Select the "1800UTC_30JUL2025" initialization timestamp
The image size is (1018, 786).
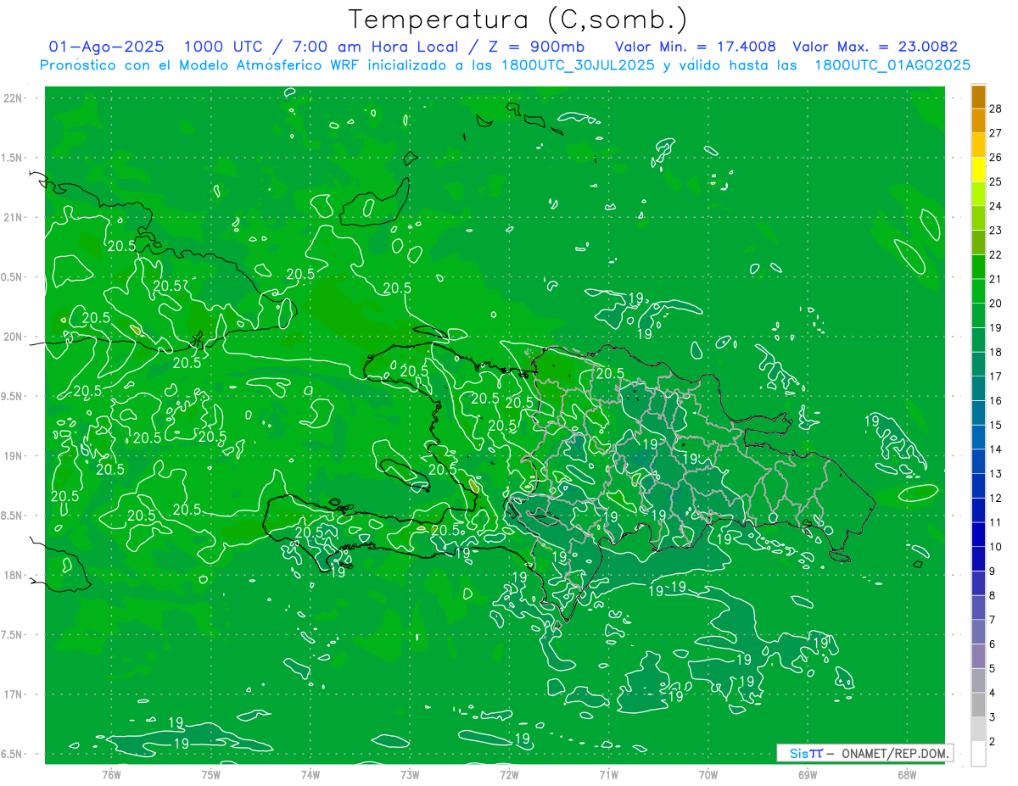point(578,65)
